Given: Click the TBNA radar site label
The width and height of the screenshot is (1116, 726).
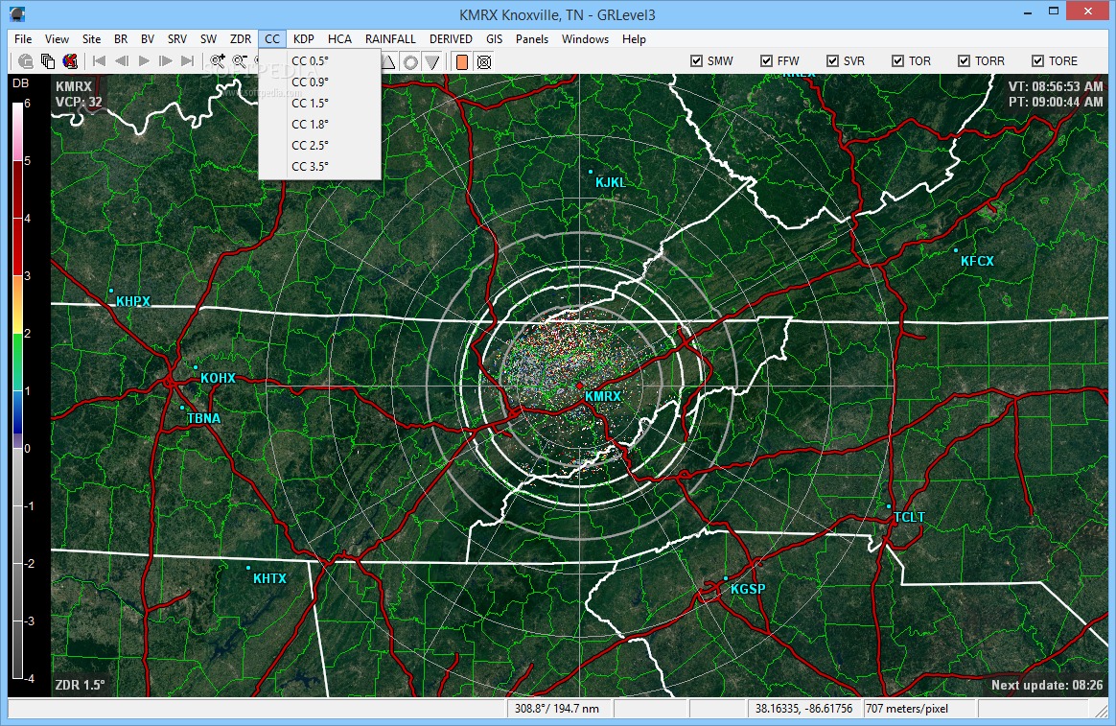Looking at the screenshot, I should pyautogui.click(x=203, y=418).
